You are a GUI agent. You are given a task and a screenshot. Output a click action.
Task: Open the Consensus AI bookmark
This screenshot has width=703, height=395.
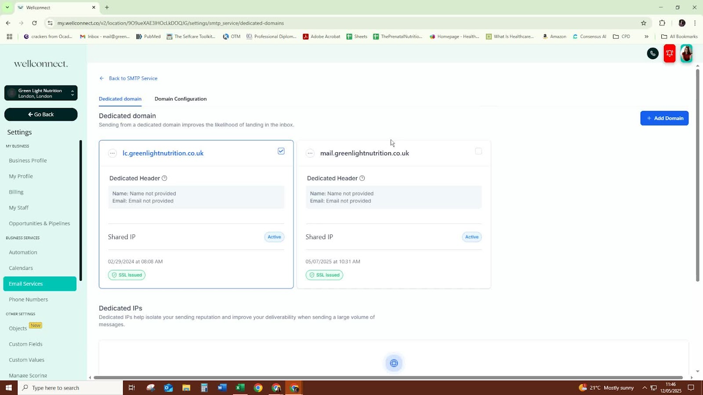pyautogui.click(x=589, y=36)
